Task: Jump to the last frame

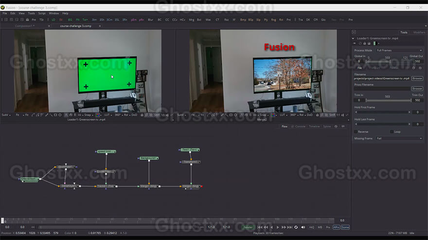Action: click(x=290, y=227)
